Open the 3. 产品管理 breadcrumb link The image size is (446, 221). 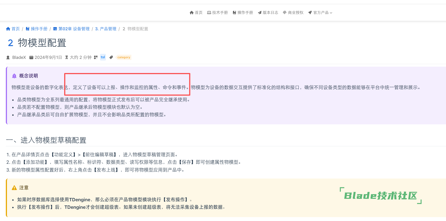106,29
